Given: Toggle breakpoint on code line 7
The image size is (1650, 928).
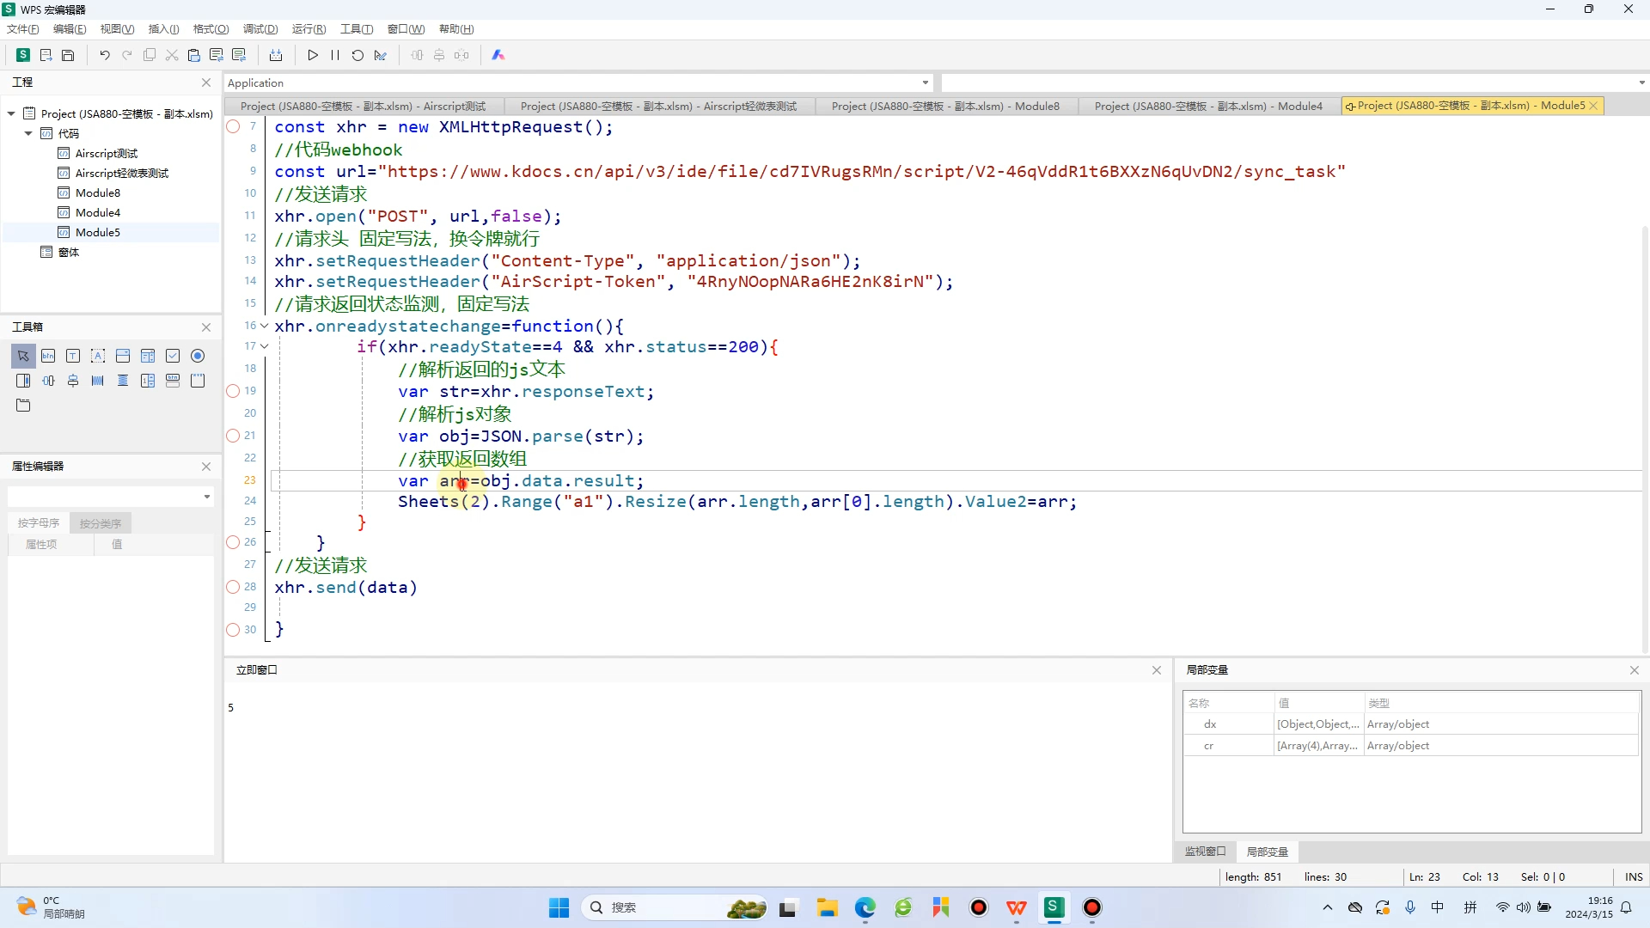Looking at the screenshot, I should point(233,126).
